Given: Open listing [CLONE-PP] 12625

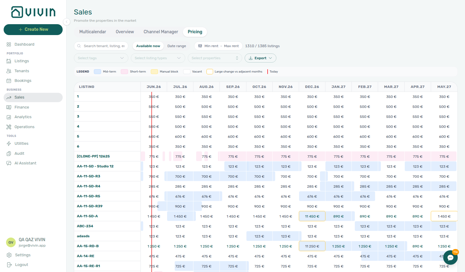Looking at the screenshot, I should point(93,156).
